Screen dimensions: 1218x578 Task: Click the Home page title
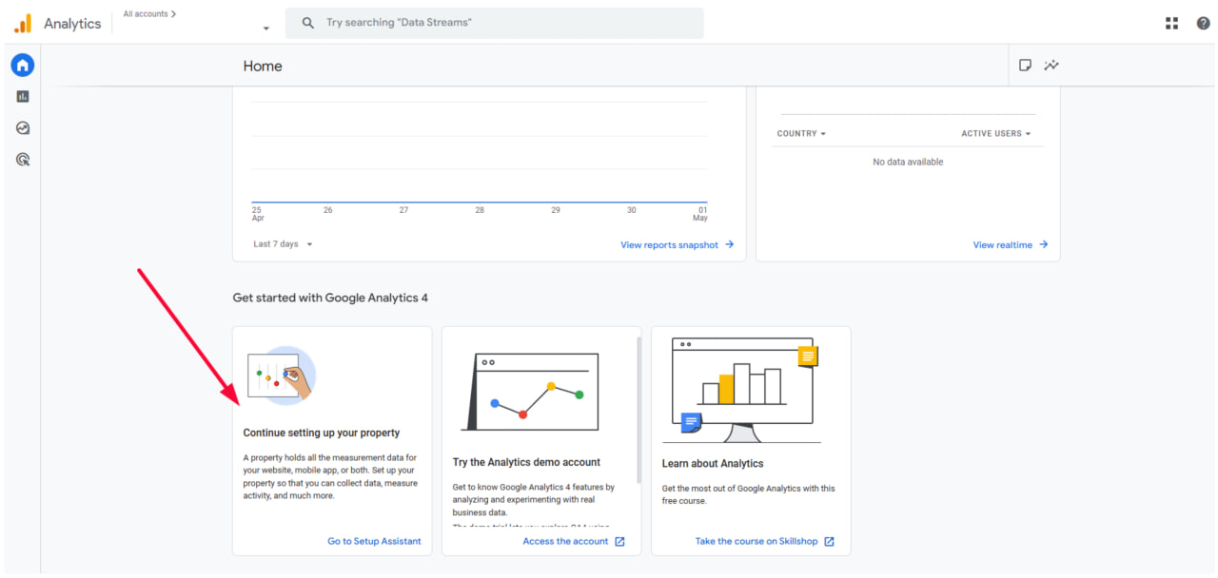click(x=263, y=67)
